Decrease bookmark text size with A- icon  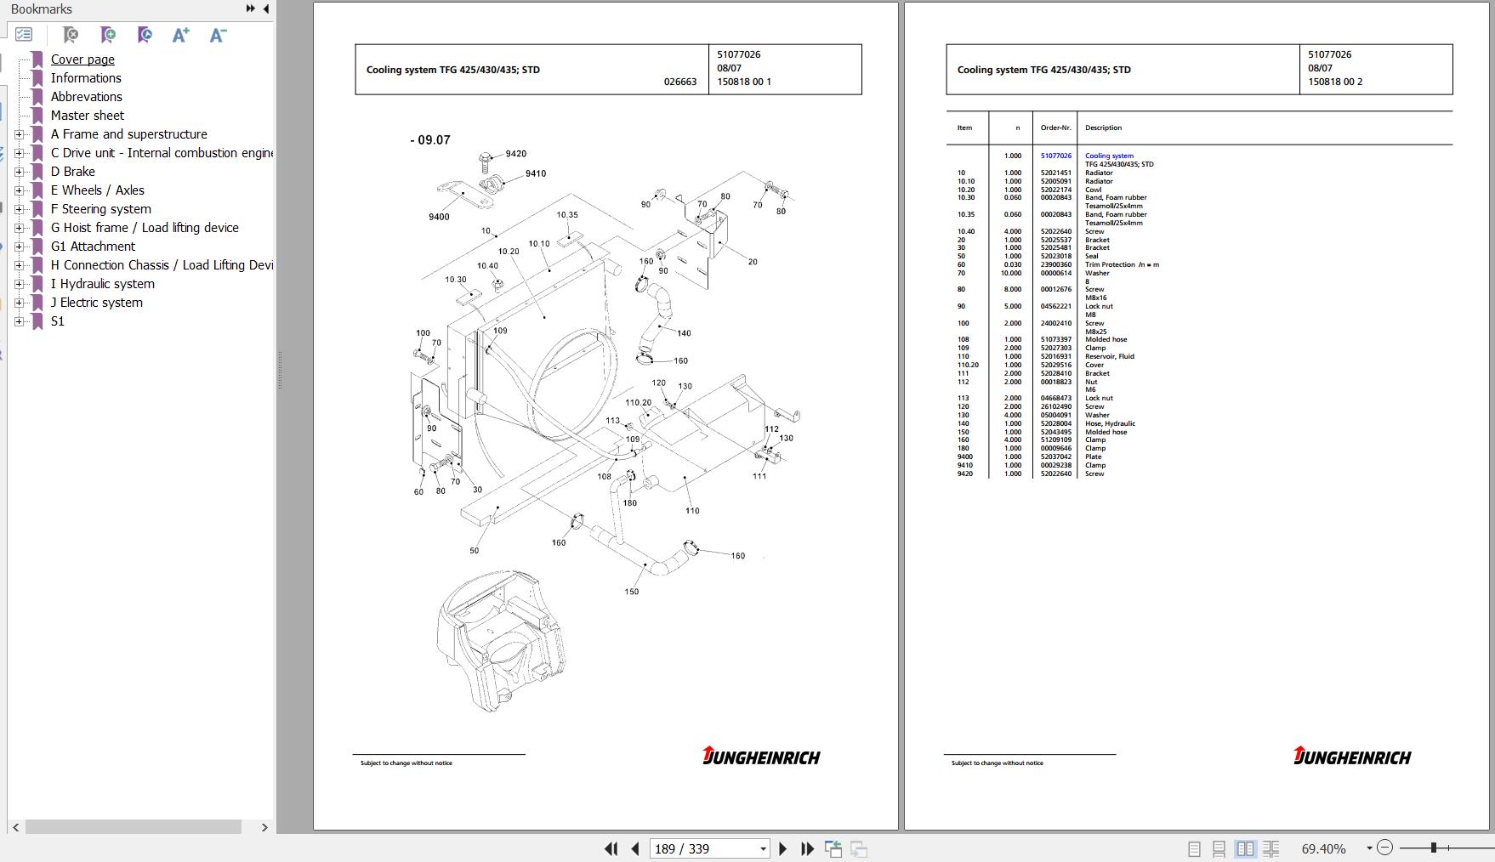coord(217,35)
